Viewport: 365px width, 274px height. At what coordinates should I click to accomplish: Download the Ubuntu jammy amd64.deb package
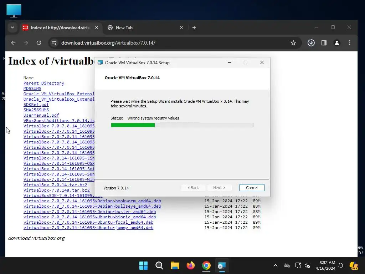click(88, 228)
